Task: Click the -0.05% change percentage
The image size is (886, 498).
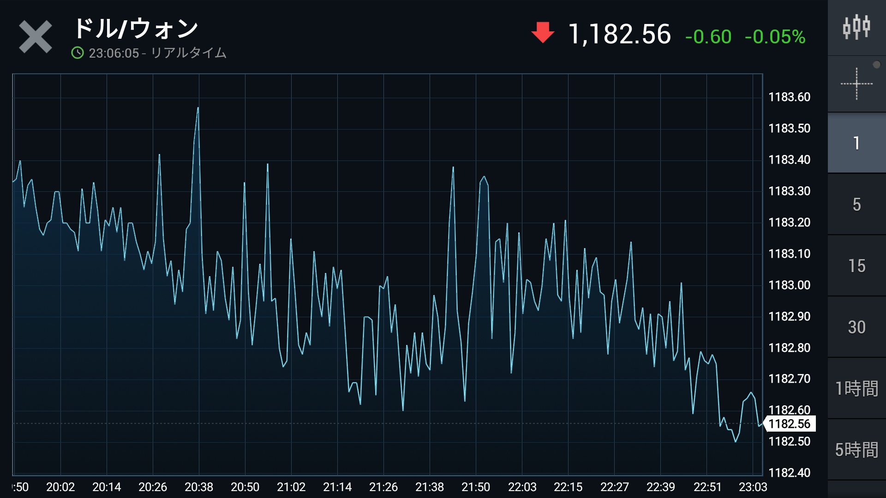Action: click(775, 37)
